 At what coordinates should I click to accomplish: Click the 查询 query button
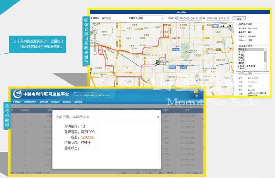click(239, 19)
